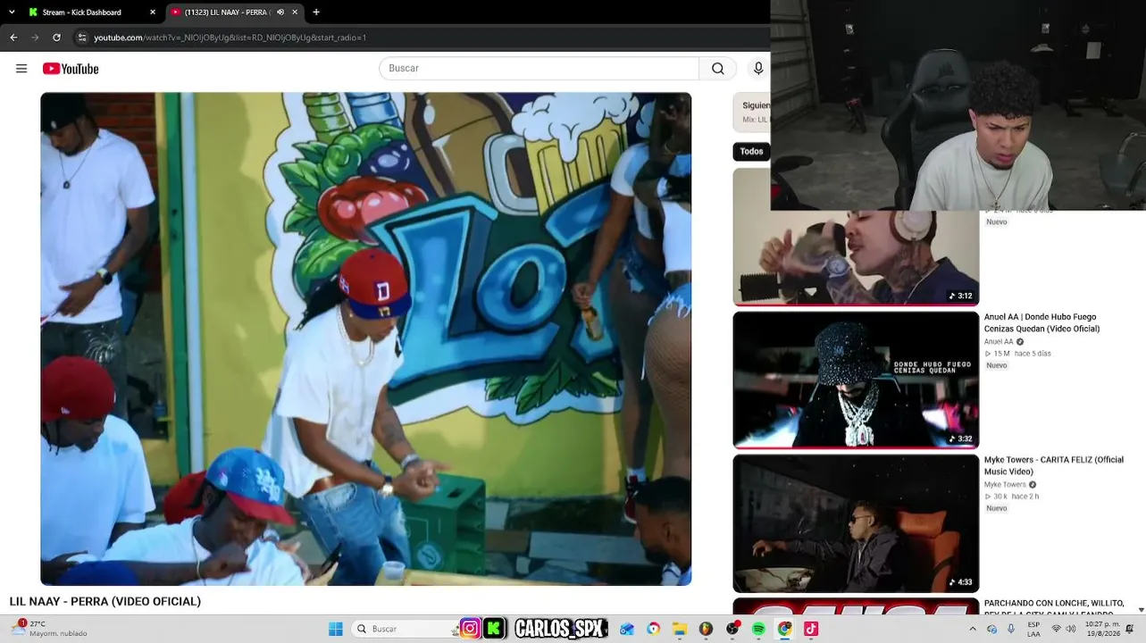Image resolution: width=1146 pixels, height=643 pixels.
Task: Mute the LIL NAAY tab audio icon
Action: click(280, 13)
